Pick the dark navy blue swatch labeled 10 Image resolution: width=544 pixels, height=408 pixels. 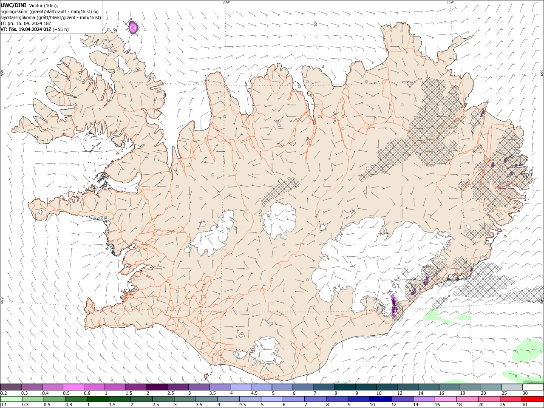point(380,399)
